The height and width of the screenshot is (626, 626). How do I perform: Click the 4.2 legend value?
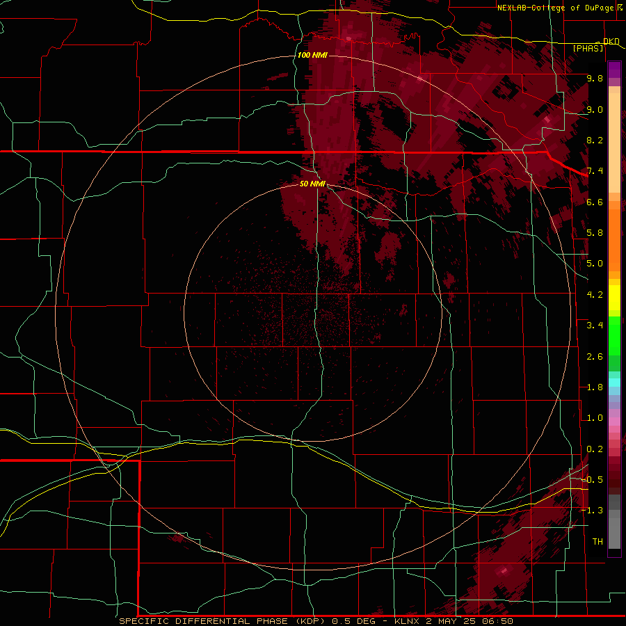595,295
